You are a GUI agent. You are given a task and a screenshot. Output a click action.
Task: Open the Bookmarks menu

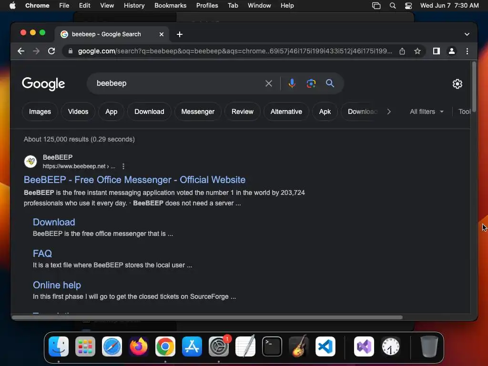click(x=170, y=6)
